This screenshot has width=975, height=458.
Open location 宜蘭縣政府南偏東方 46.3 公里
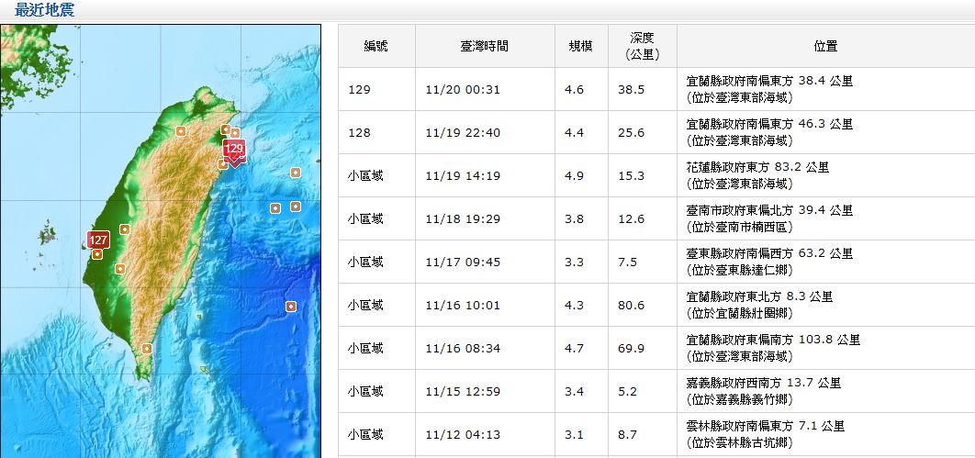point(769,124)
